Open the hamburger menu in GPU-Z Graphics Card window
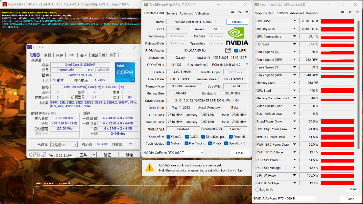 pyautogui.click(x=247, y=13)
